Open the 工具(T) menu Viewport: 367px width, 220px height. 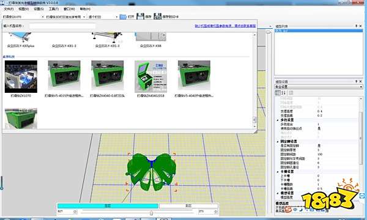[54, 9]
